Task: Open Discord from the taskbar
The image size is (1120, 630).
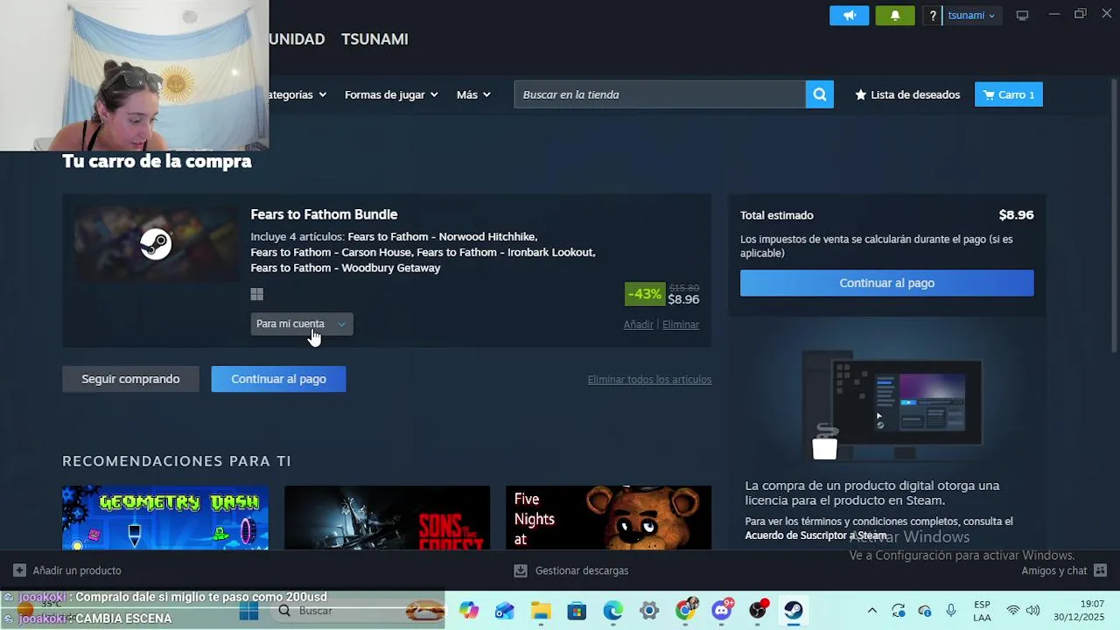Action: [x=722, y=610]
